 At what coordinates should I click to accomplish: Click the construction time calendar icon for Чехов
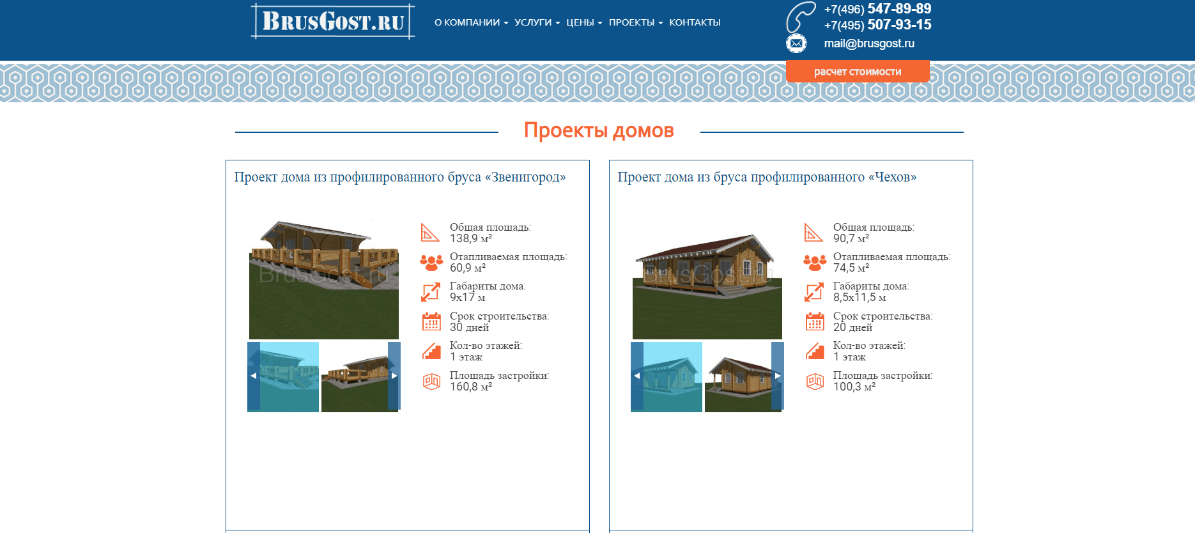[815, 321]
